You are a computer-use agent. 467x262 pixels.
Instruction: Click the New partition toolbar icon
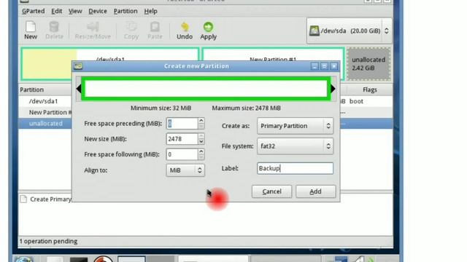[31, 31]
